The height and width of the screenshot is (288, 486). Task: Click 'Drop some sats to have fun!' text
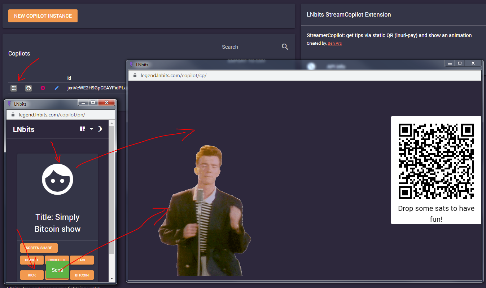click(x=436, y=213)
